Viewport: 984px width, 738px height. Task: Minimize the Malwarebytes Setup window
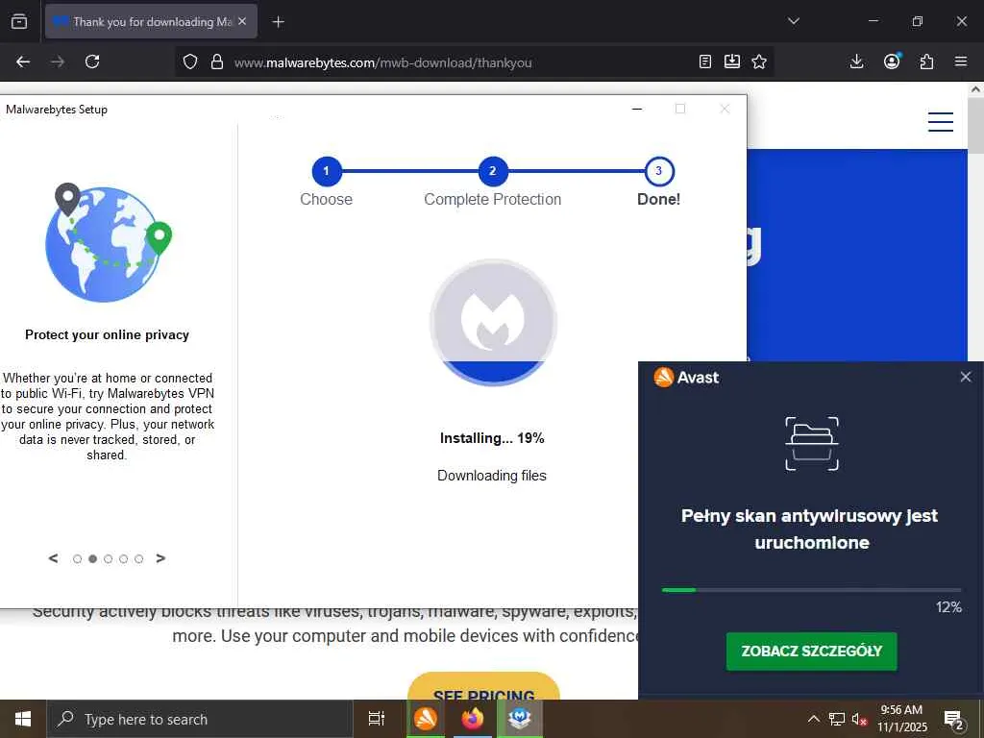[637, 109]
